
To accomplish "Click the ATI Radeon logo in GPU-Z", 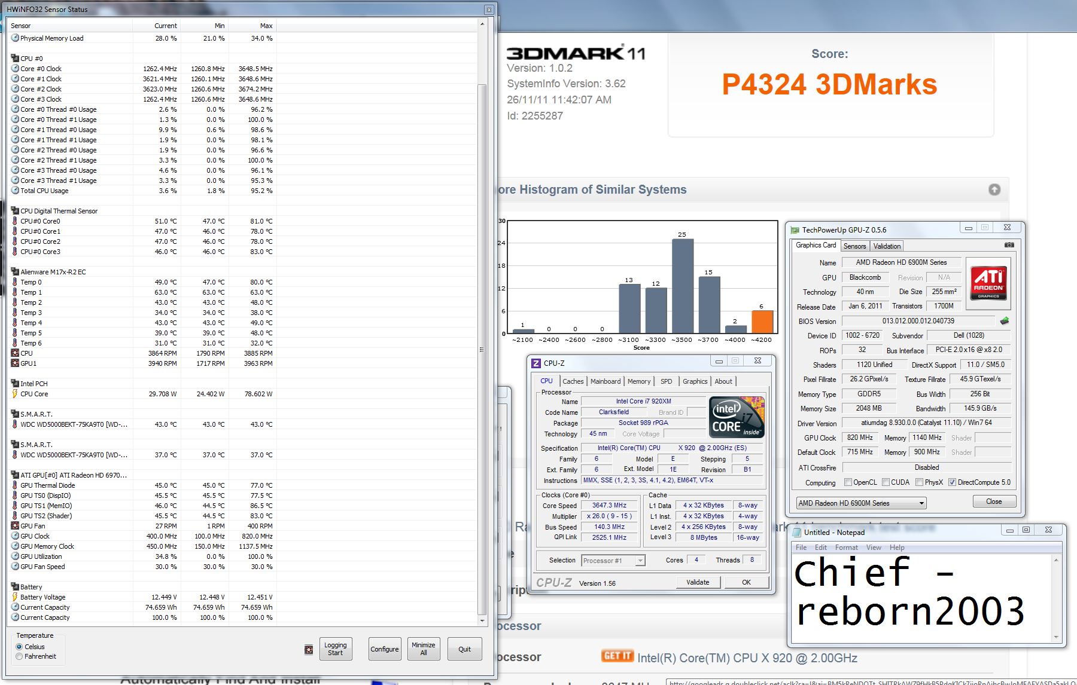I will pyautogui.click(x=988, y=283).
